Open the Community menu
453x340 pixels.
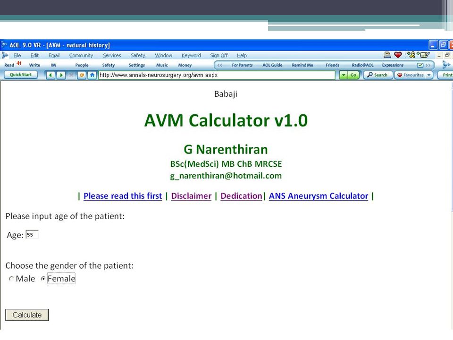coord(81,55)
